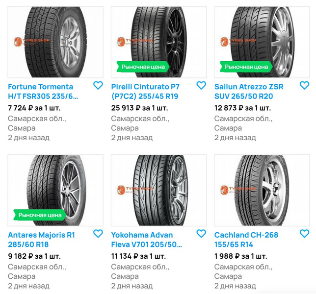
Task: Open Pirelli Cinturato P7 255/45 R19 link
Action: tap(144, 91)
